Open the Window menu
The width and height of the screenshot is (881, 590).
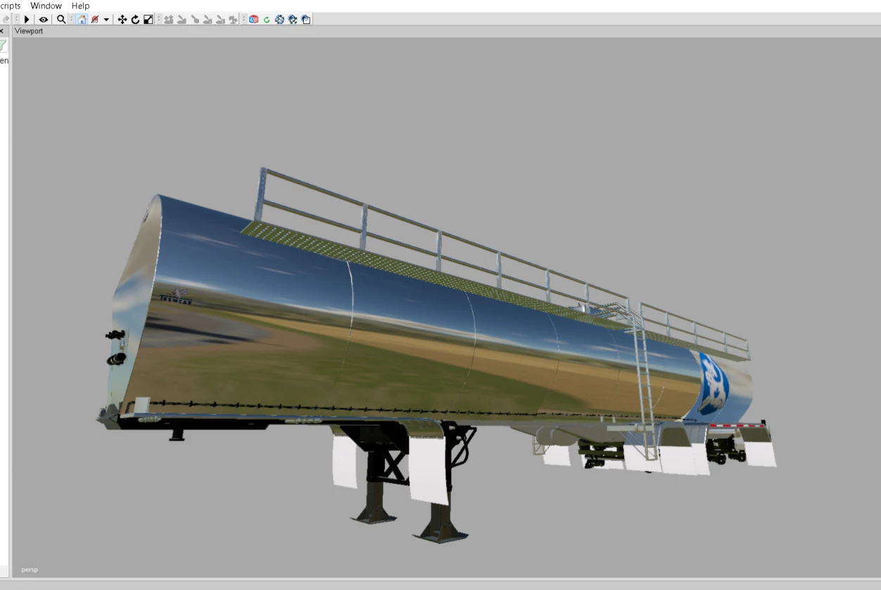[46, 6]
